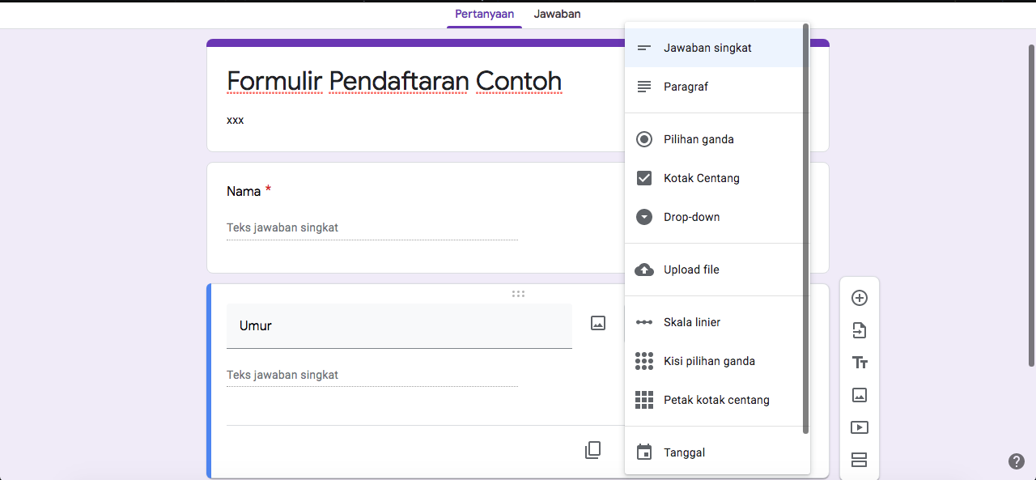Switch to the Jawaban tab
Screen dimensions: 1036x480
(557, 14)
